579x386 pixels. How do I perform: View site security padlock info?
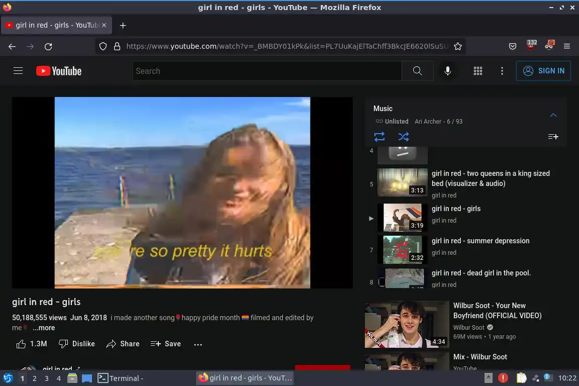point(117,46)
